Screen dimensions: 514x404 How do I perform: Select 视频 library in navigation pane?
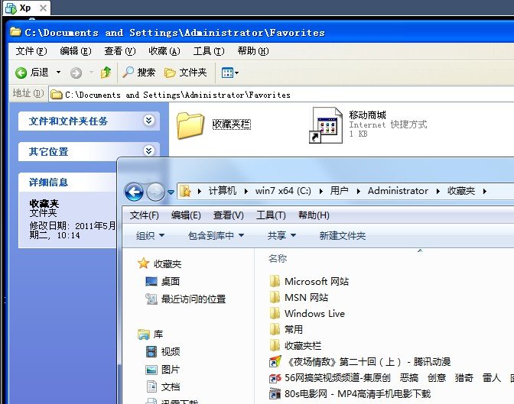163,351
